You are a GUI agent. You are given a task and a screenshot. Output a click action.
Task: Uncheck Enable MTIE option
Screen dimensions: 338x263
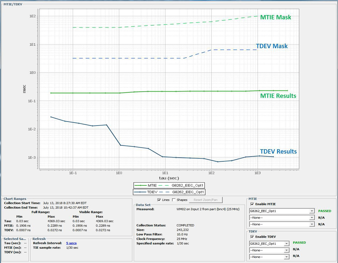252,204
